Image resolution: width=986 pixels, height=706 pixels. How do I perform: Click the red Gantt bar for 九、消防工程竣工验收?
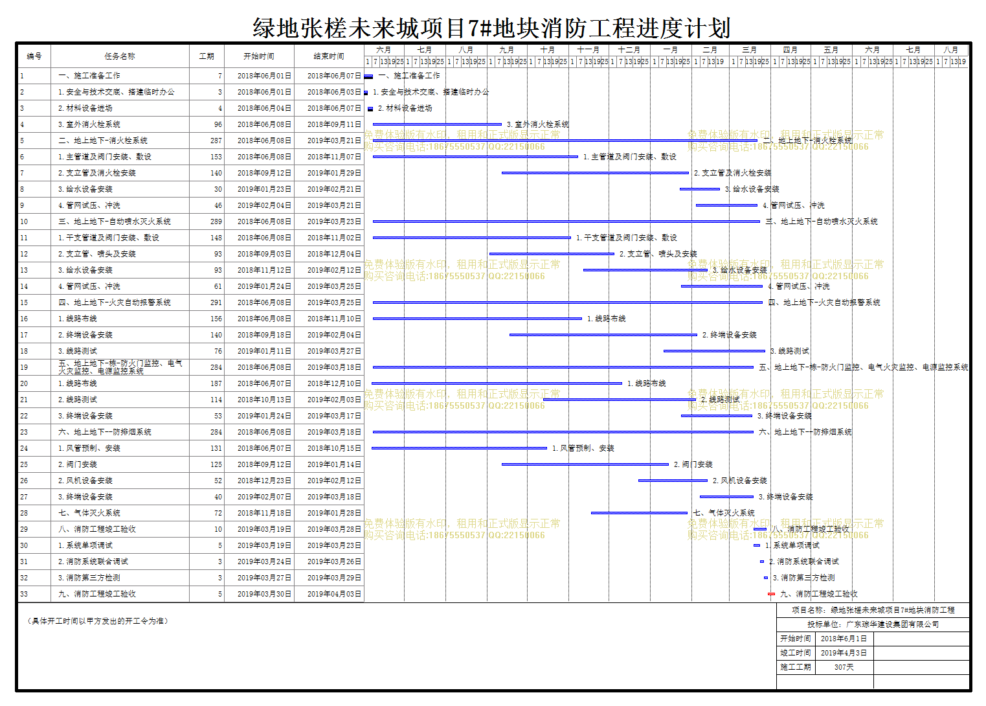tap(771, 594)
